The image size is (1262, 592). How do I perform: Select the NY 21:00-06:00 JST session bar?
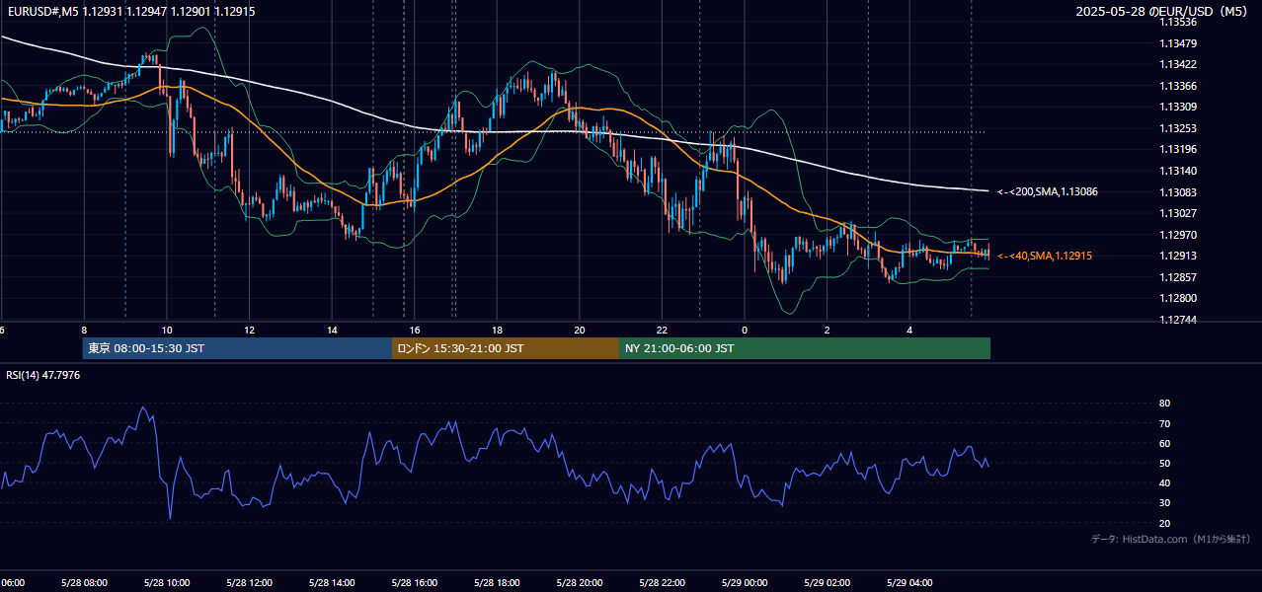(805, 348)
